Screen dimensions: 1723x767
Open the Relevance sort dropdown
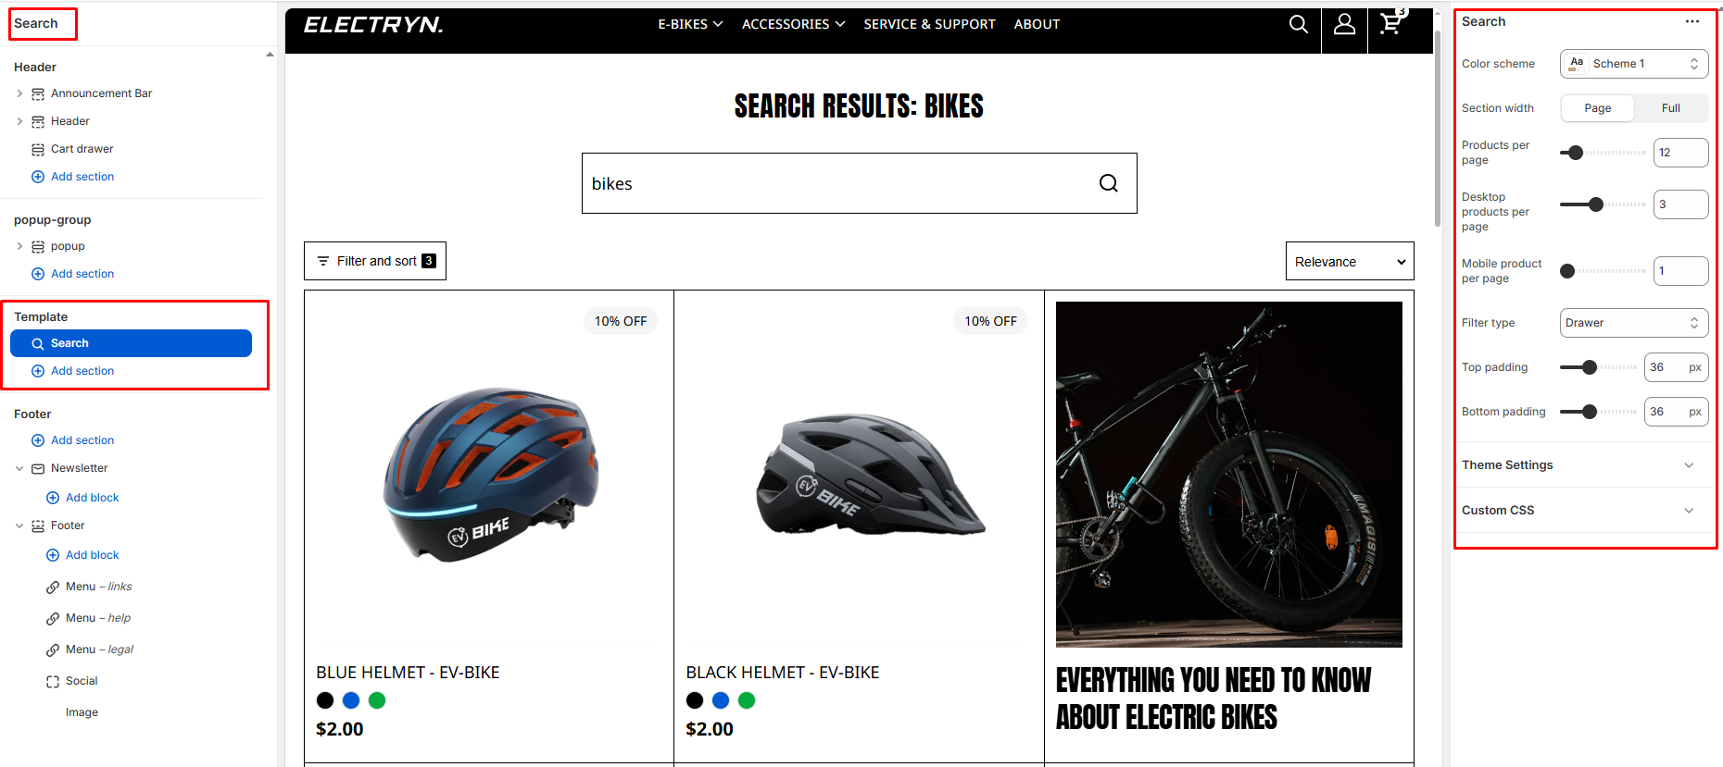pyautogui.click(x=1349, y=262)
